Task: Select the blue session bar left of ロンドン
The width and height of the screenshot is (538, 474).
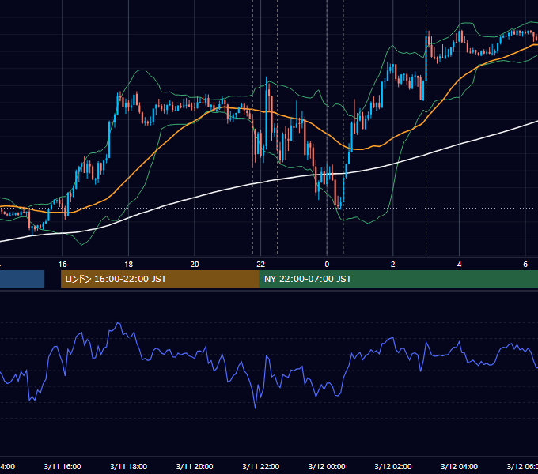Action: [x=22, y=279]
